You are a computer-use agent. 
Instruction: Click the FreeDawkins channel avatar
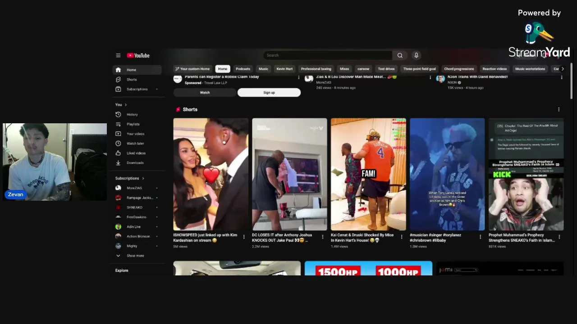(x=118, y=217)
